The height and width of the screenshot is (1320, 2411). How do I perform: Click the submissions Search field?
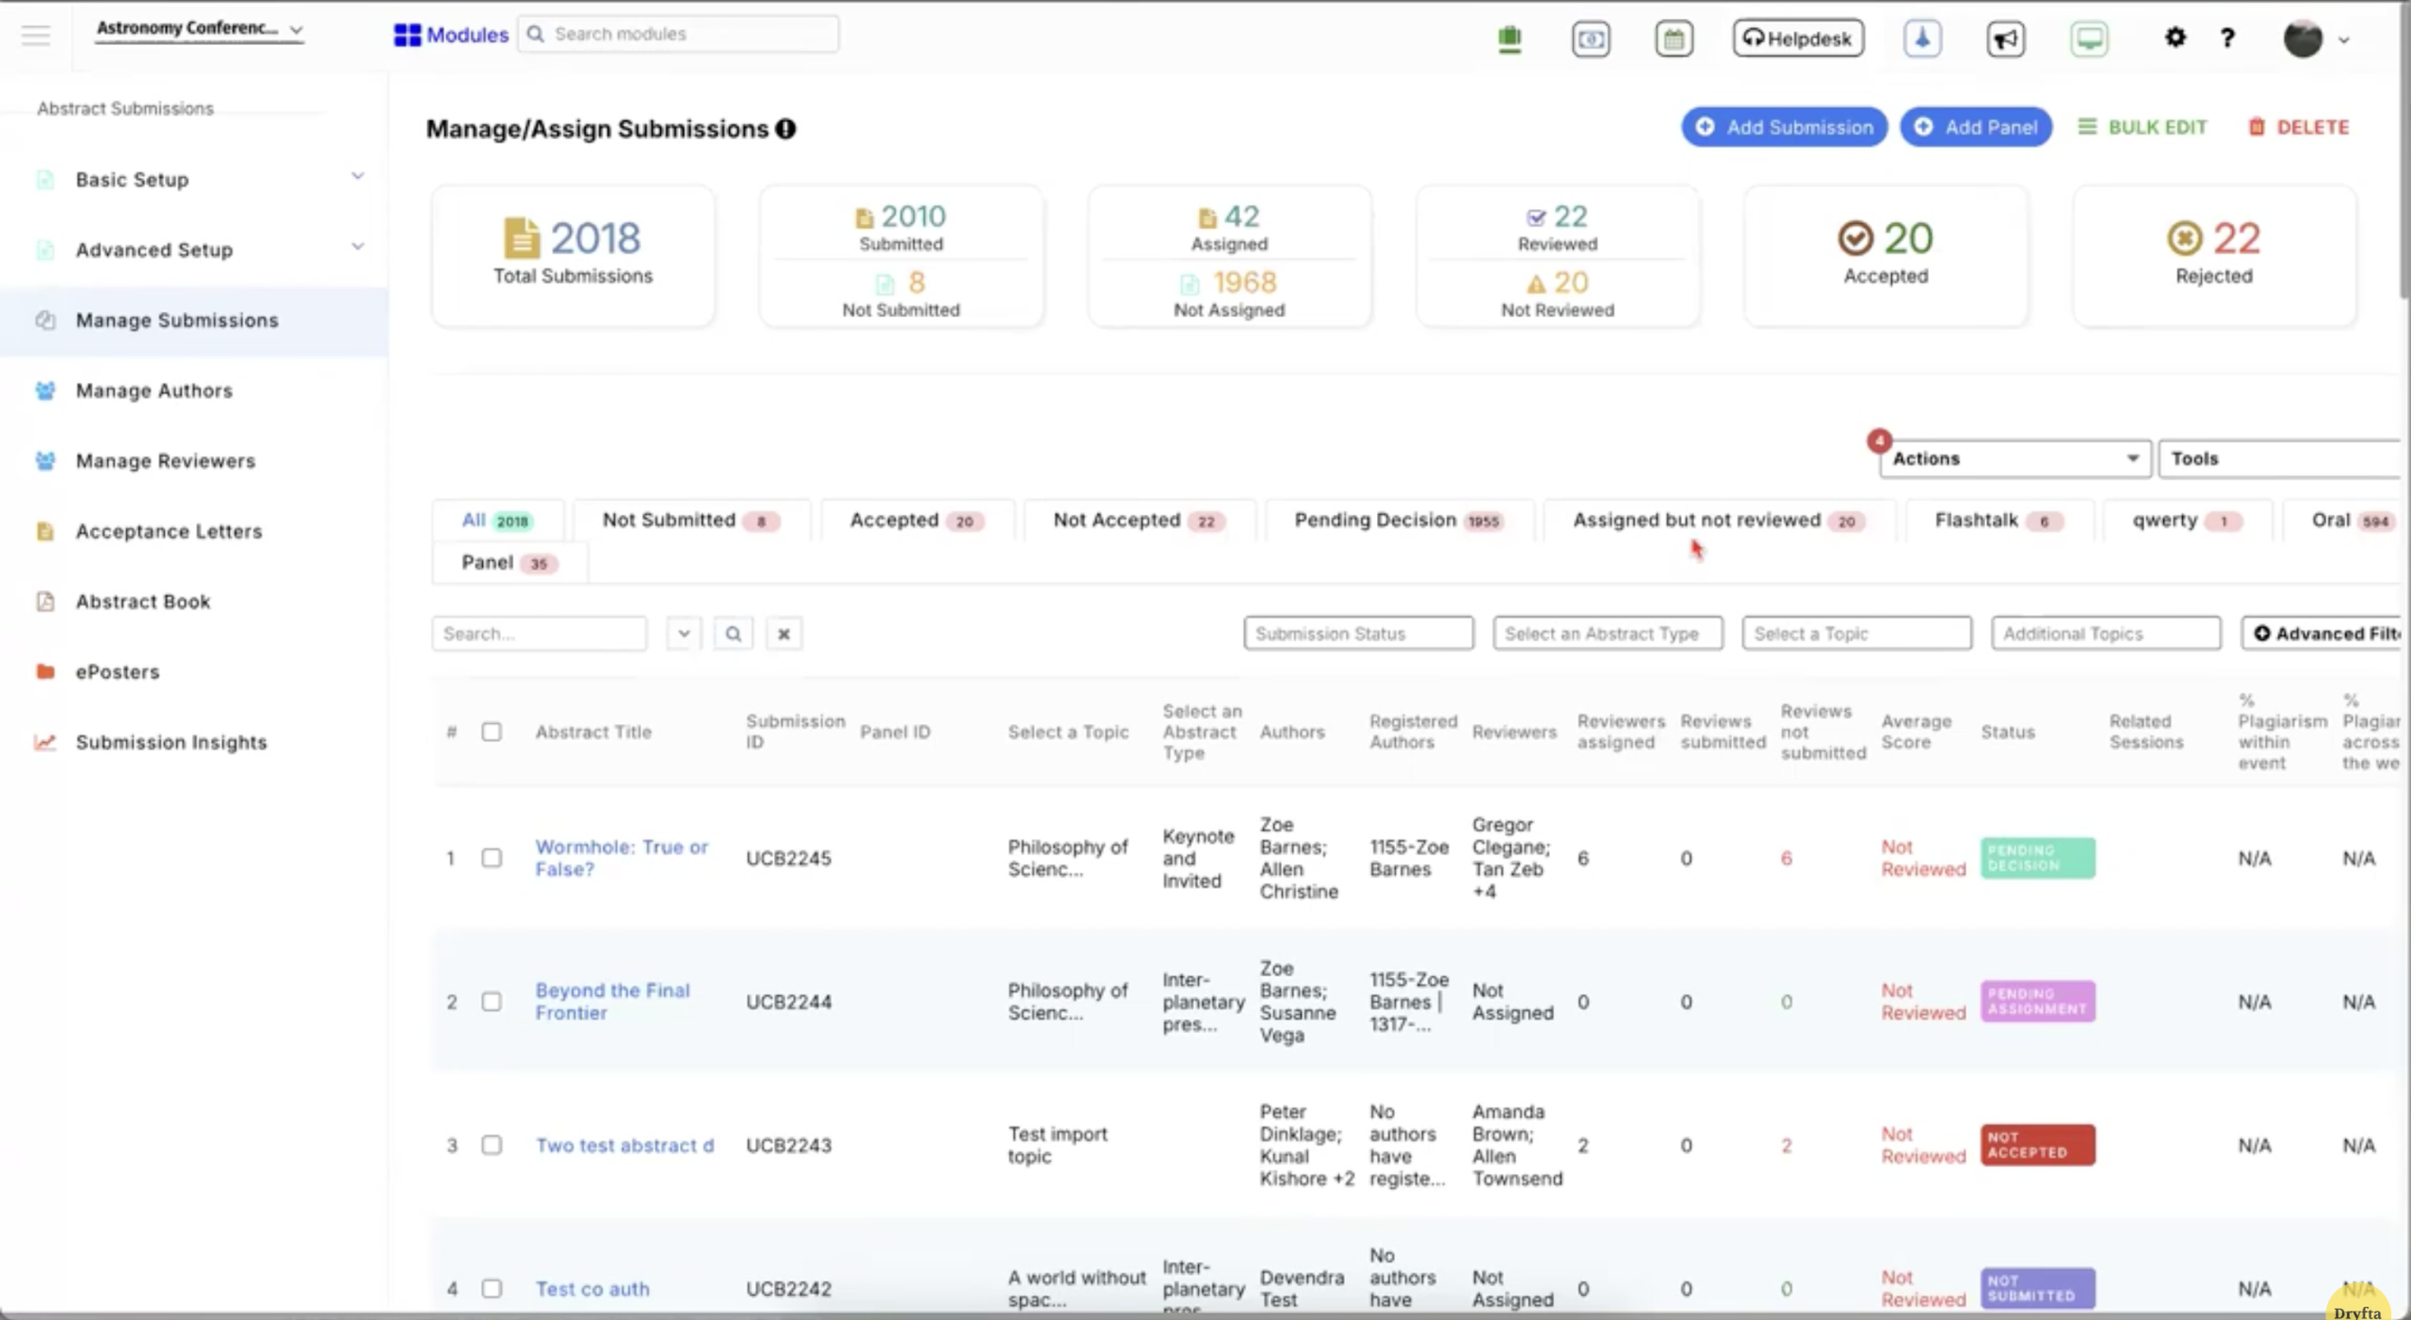coord(540,634)
